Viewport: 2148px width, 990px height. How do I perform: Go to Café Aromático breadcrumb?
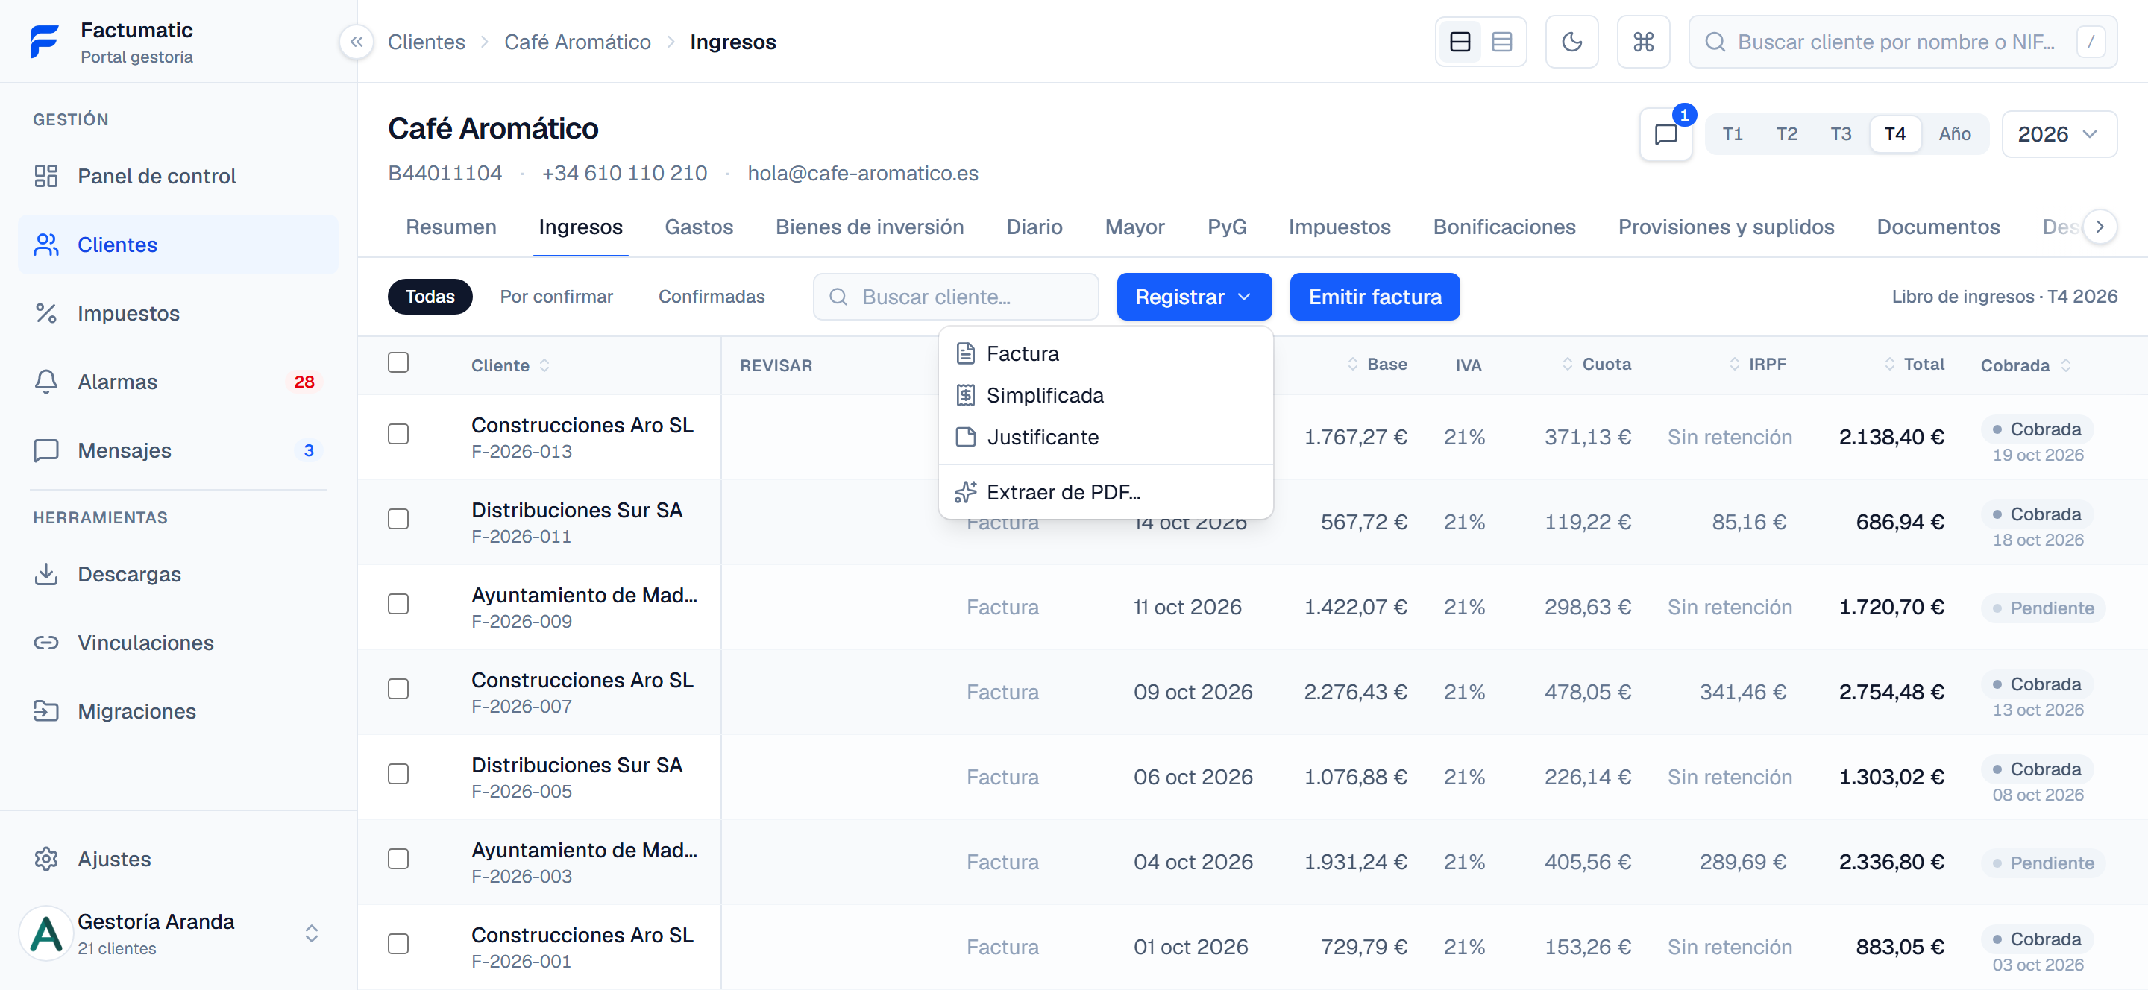(577, 42)
